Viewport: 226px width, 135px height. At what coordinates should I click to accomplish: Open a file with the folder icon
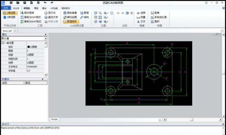point(18,2)
